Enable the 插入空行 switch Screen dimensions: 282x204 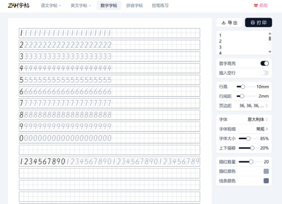[265, 73]
